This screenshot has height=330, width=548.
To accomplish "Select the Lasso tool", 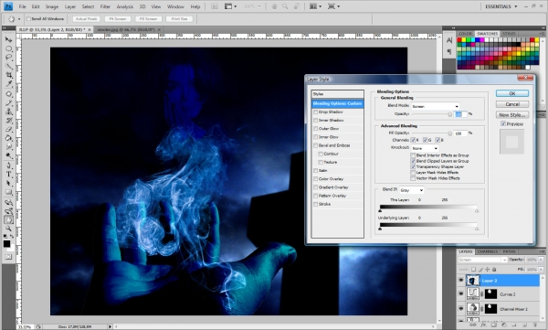I will tap(9, 58).
